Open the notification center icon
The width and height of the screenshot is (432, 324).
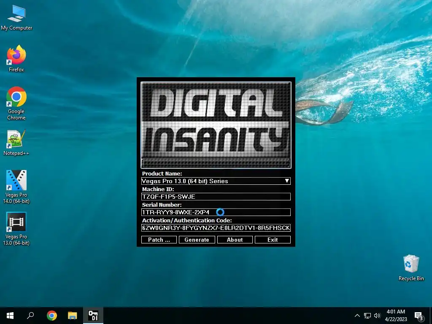[x=419, y=316]
